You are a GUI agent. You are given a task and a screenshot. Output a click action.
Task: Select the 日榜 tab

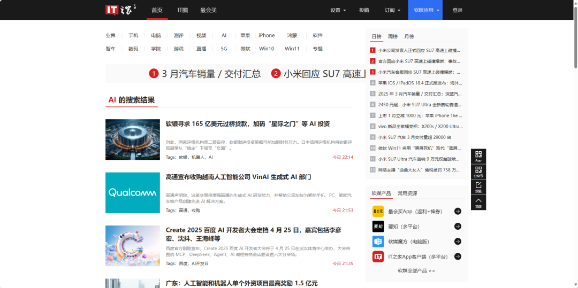click(x=376, y=36)
